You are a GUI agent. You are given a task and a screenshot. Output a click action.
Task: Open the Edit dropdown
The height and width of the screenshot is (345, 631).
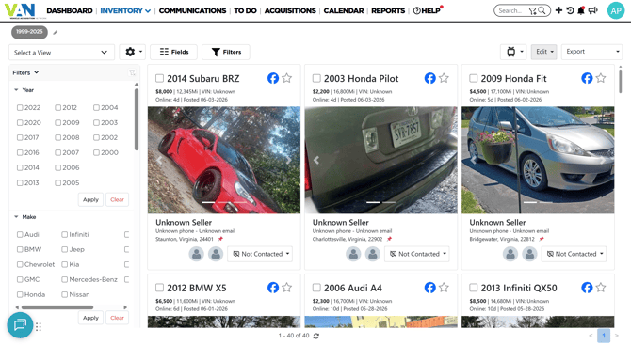[x=543, y=52]
